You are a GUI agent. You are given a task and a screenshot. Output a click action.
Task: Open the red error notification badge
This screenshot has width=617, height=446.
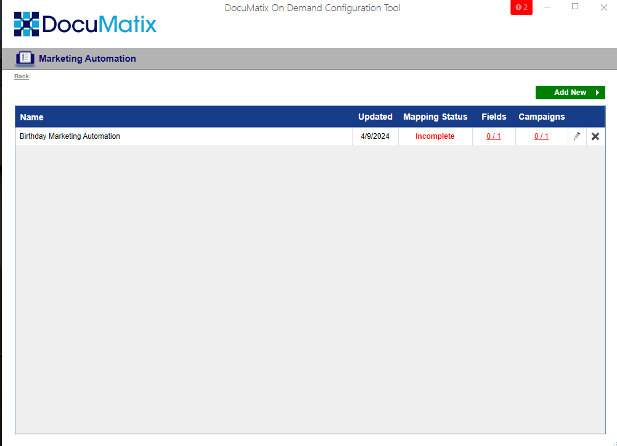pyautogui.click(x=521, y=7)
